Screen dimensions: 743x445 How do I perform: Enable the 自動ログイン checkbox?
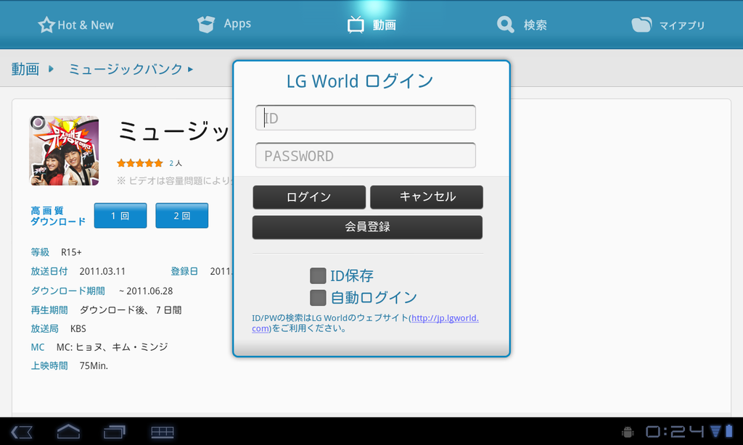(318, 298)
